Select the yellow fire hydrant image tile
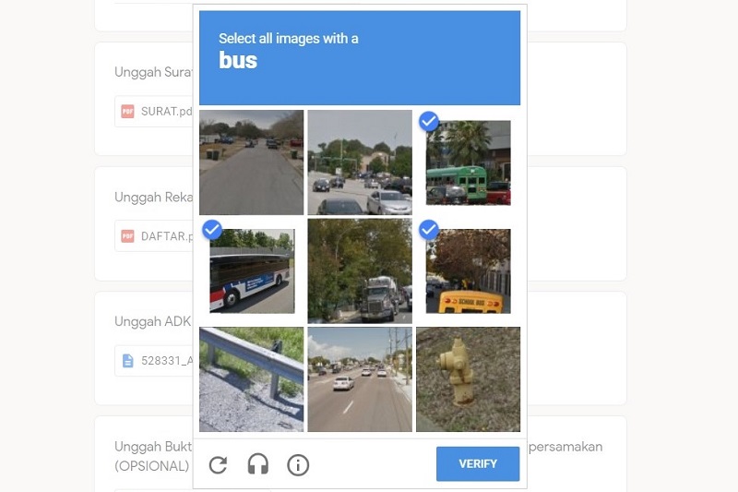This screenshot has height=492, width=738. pos(469,379)
